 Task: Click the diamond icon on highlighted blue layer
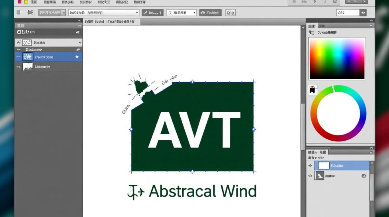tap(77, 57)
